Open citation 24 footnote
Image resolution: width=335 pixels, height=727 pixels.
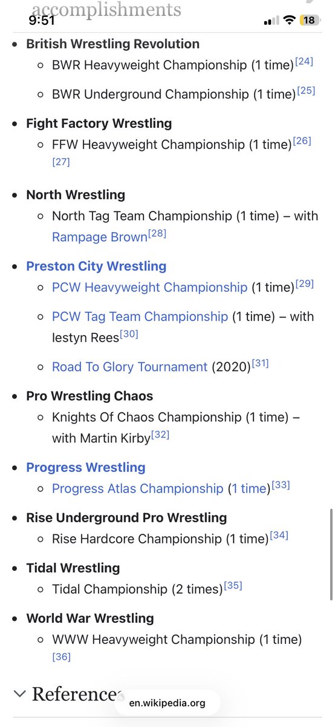tap(304, 61)
